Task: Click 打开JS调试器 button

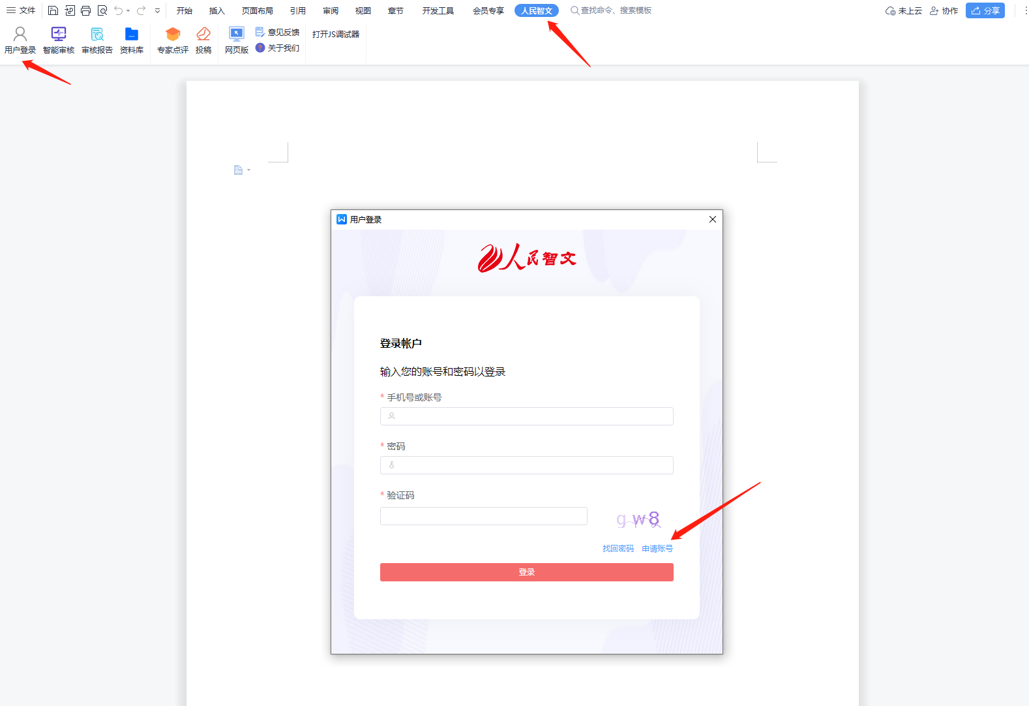Action: [x=336, y=34]
